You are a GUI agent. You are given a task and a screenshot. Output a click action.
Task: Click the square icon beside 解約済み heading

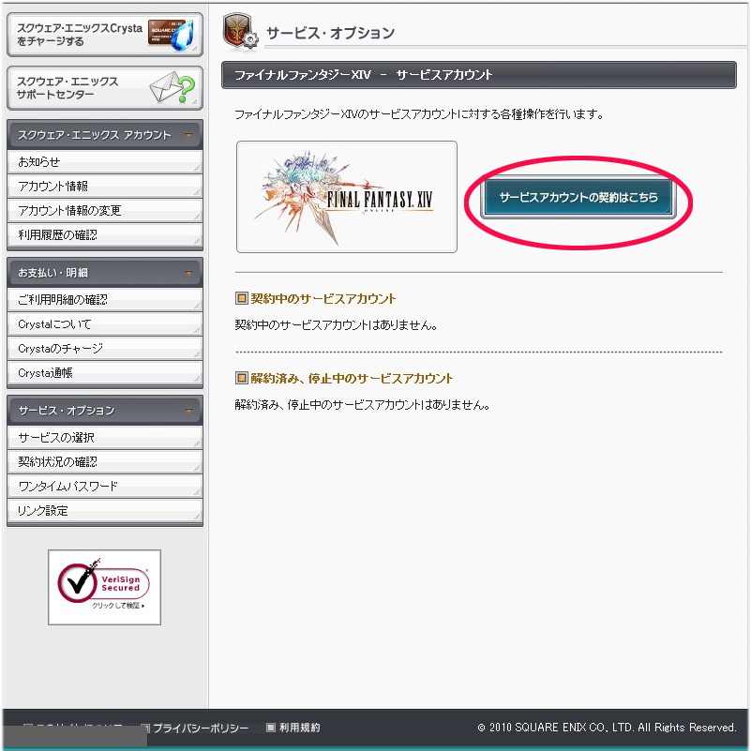point(241,378)
